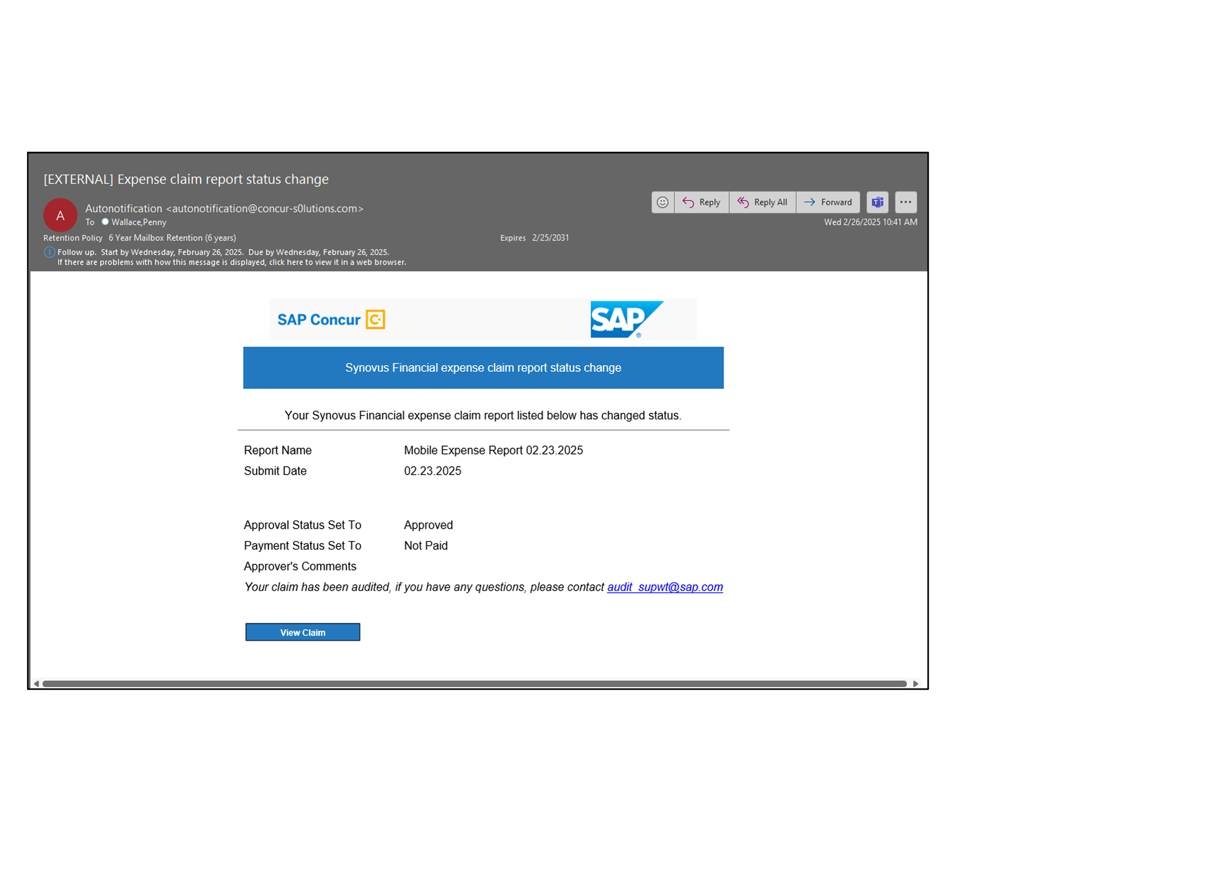Click the horizontal scrollbar right arrow
The height and width of the screenshot is (879, 1230).
point(916,684)
